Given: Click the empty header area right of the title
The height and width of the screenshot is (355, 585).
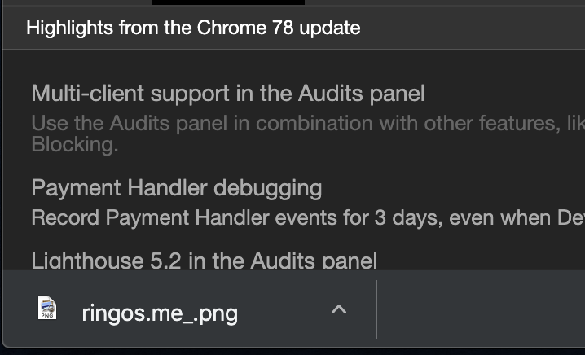Looking at the screenshot, I should (474, 28).
